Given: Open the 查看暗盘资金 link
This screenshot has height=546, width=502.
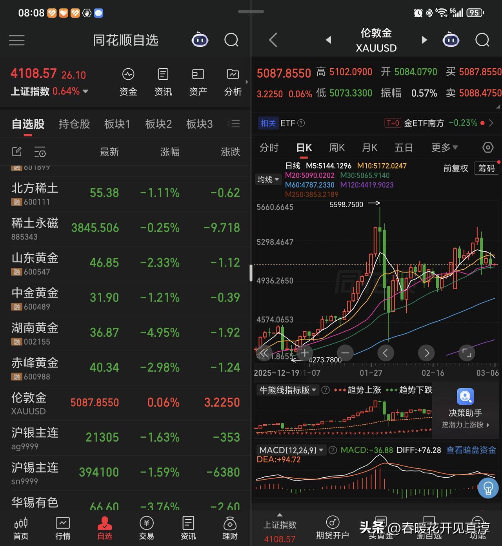Looking at the screenshot, I should 471,450.
